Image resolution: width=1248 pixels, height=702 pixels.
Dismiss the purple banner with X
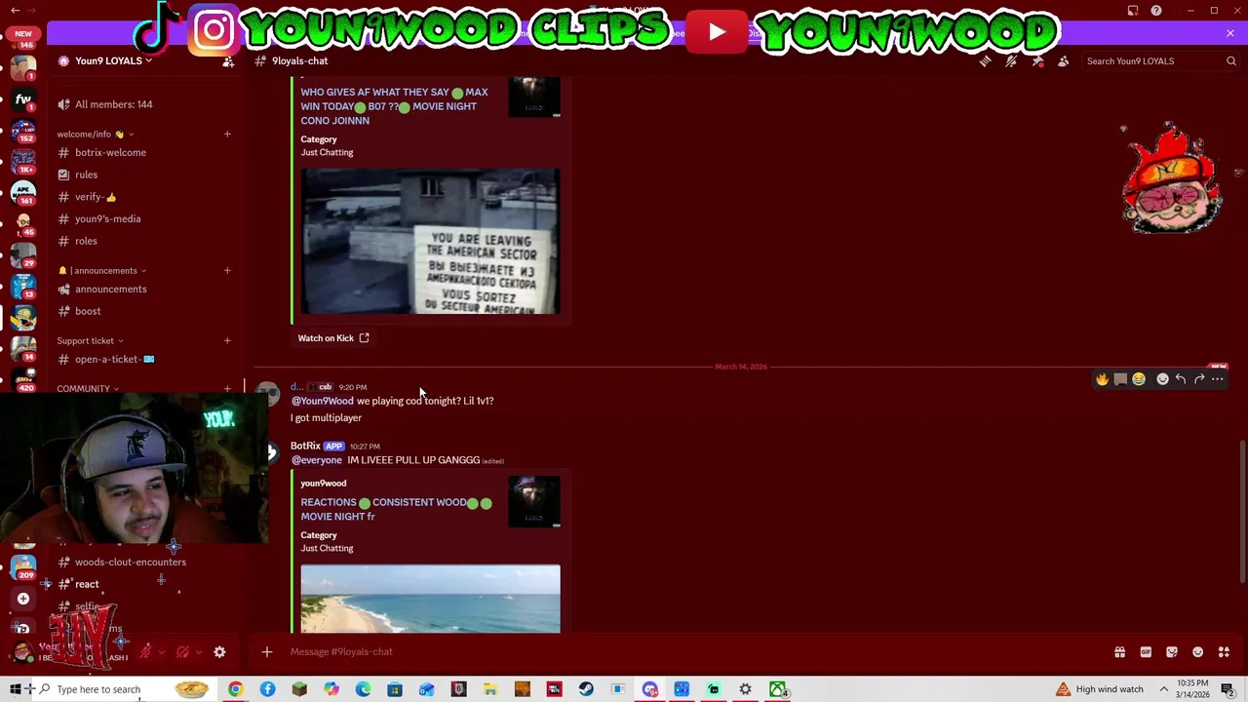coord(1230,33)
